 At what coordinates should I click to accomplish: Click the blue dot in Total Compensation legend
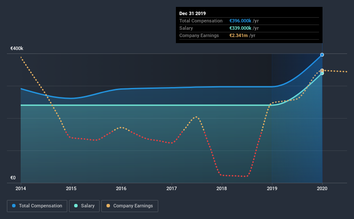pyautogui.click(x=14, y=206)
